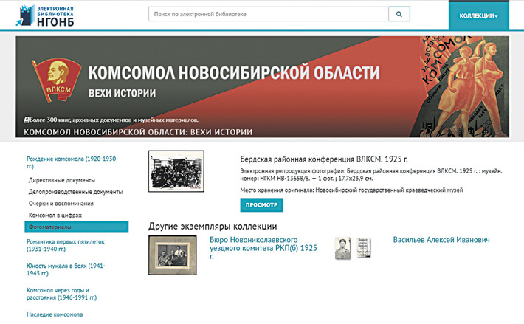Viewport: 524px width, 324px height.
Task: Click the Бюро Новониколаевского уездного комитета thumbnail
Action: (173, 255)
